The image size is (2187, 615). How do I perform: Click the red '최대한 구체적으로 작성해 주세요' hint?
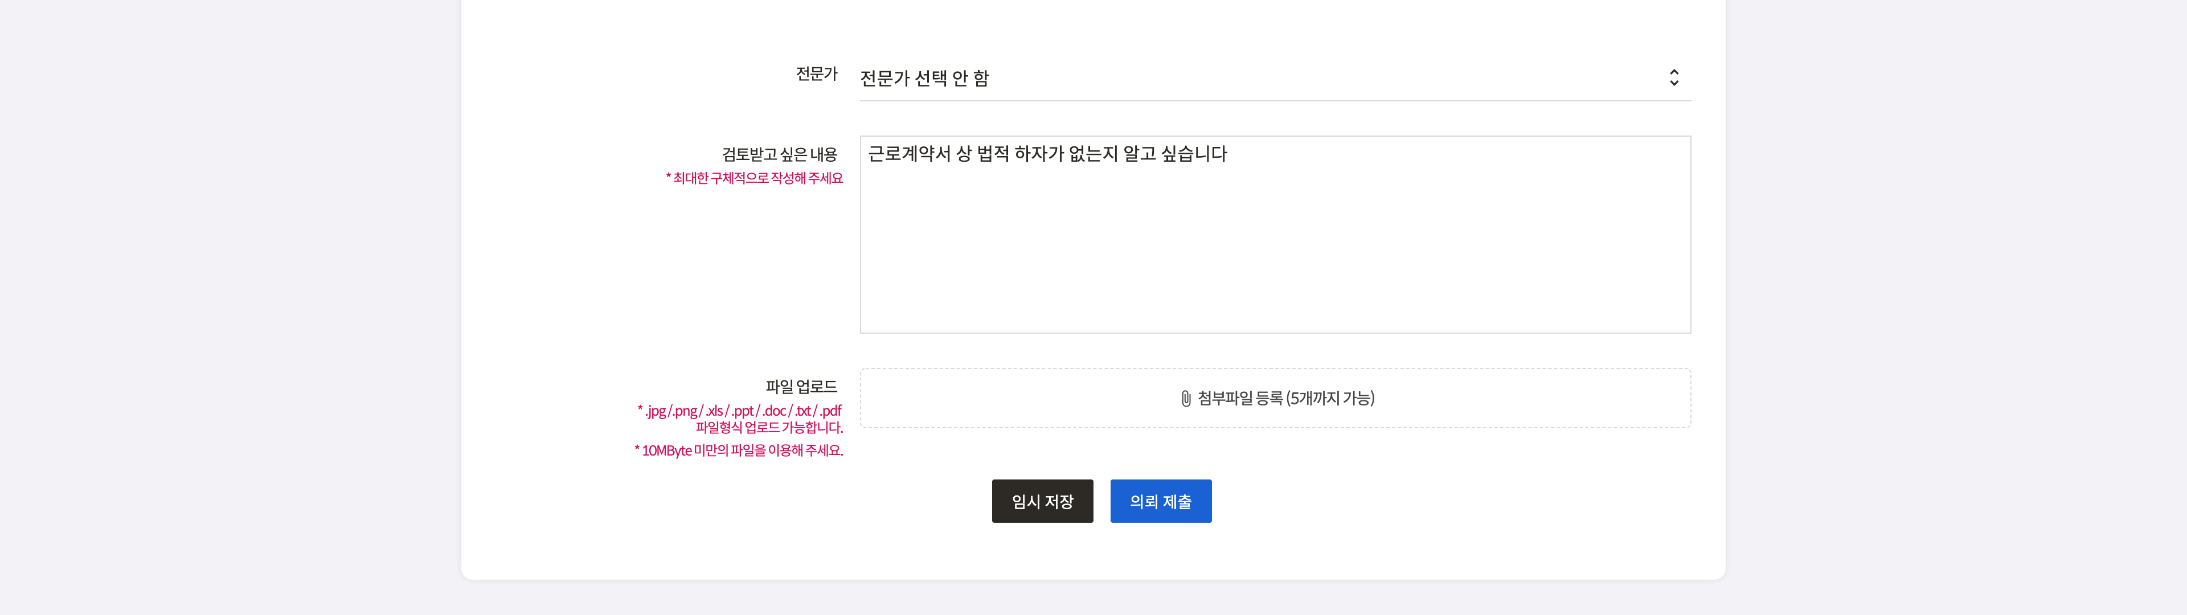[x=754, y=178]
